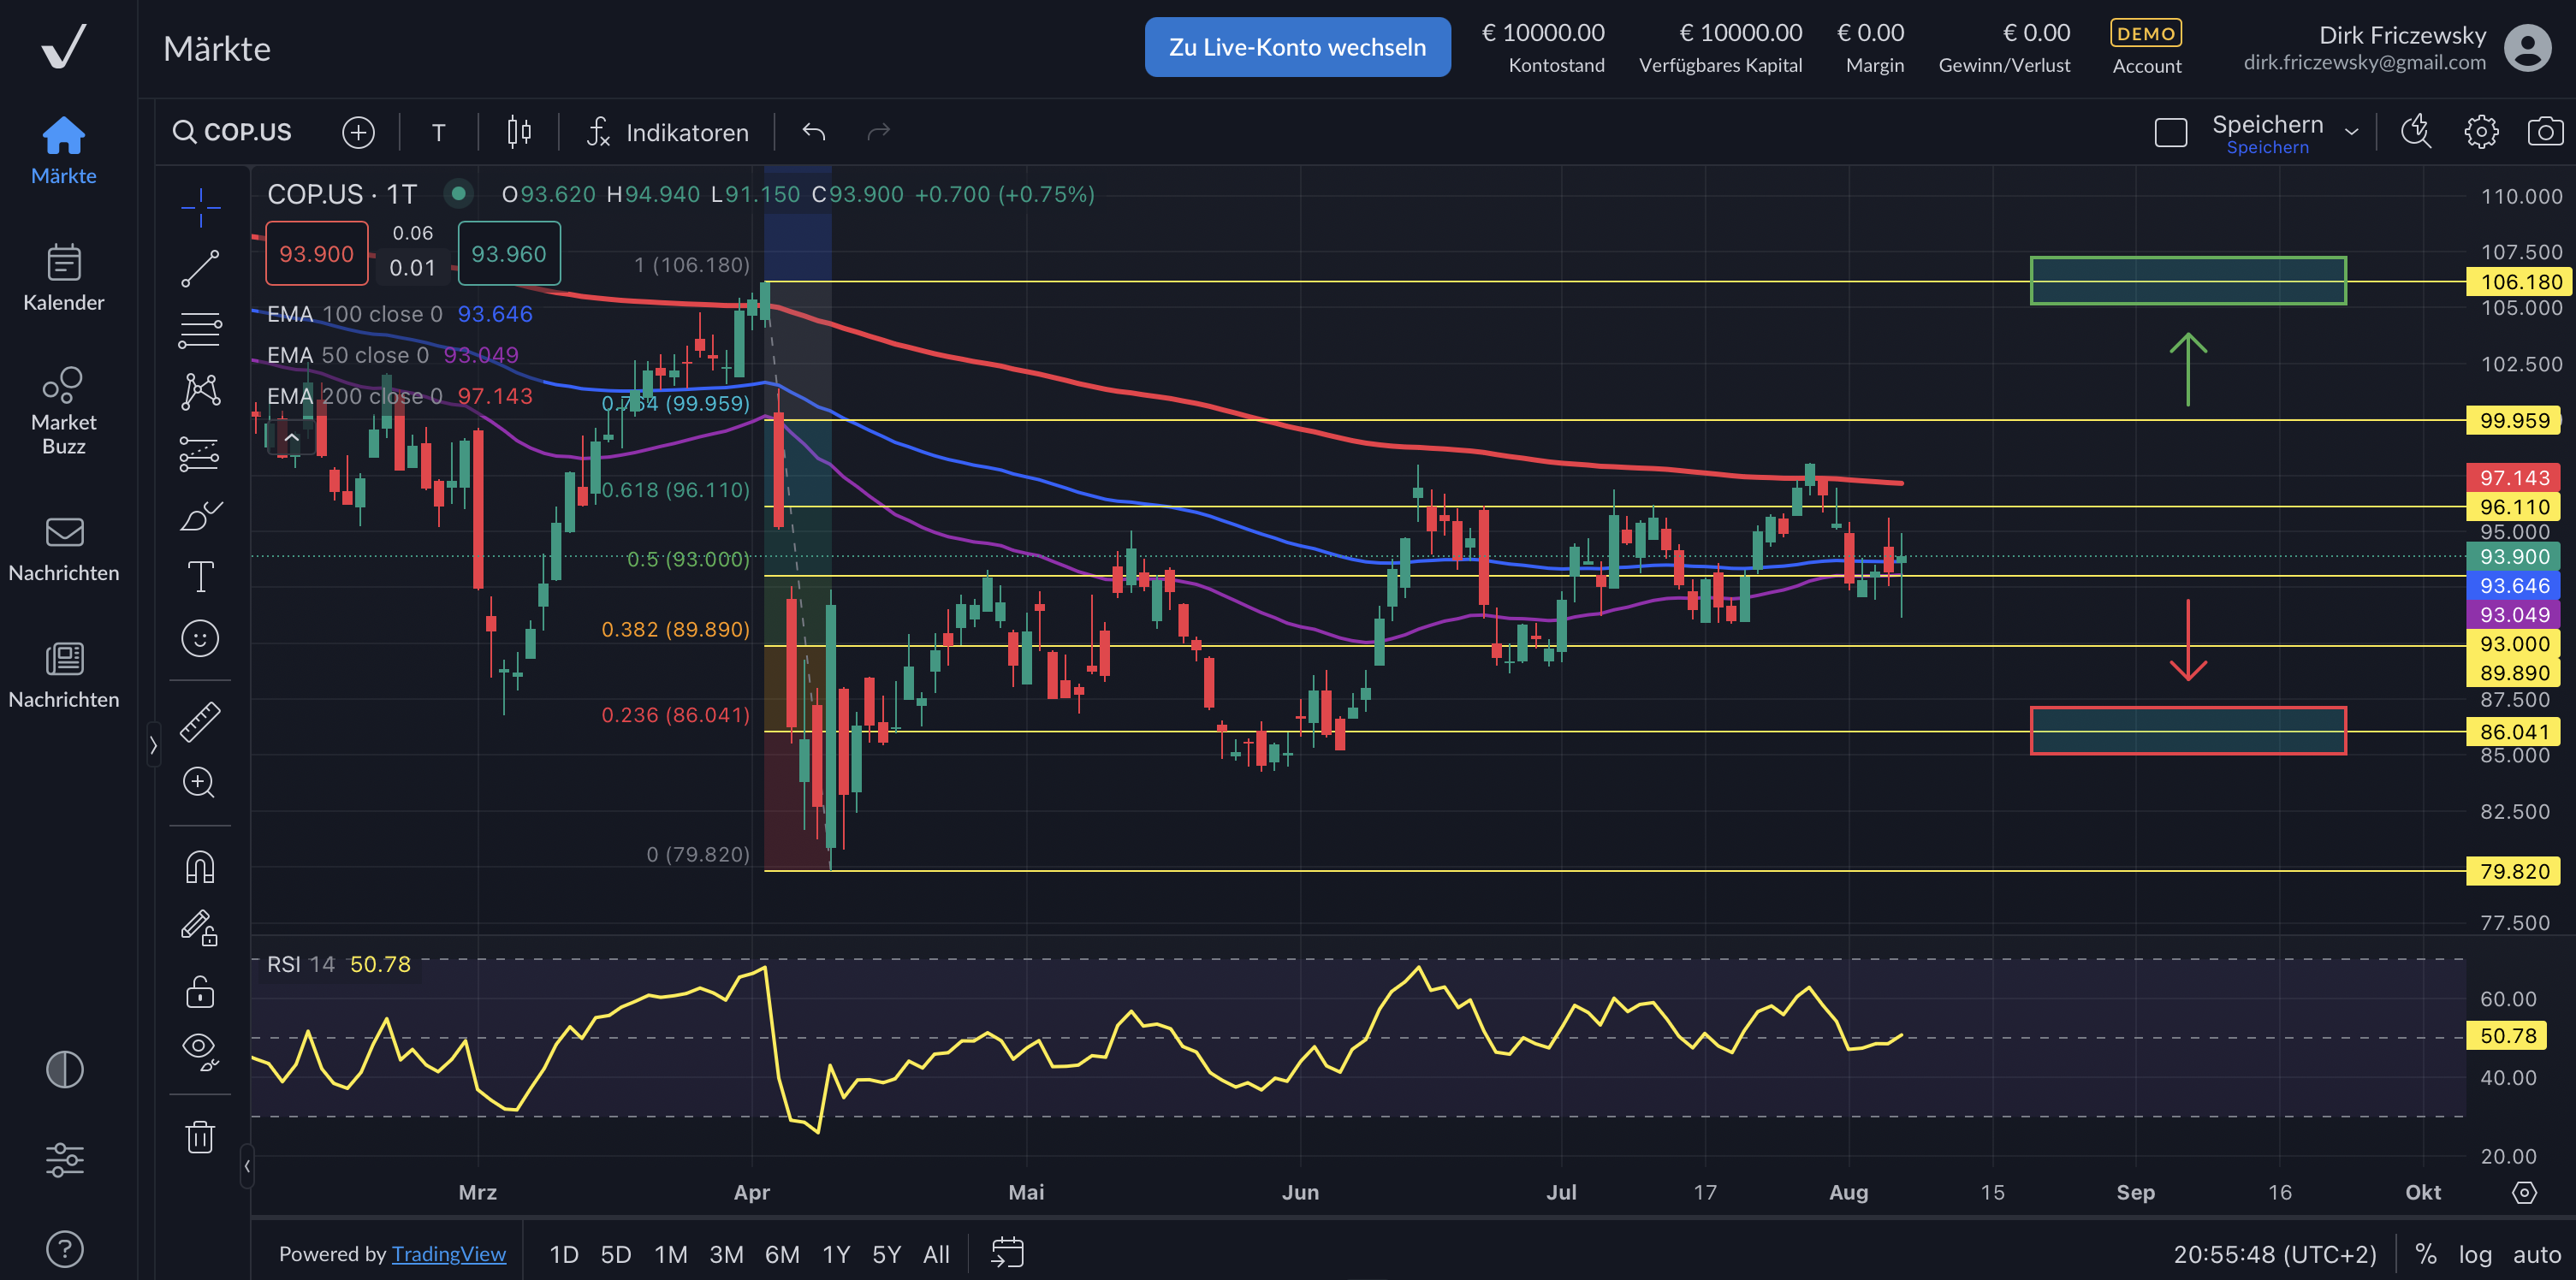Image resolution: width=2576 pixels, height=1280 pixels.
Task: Collapse the indicator legend chevron
Action: point(292,438)
